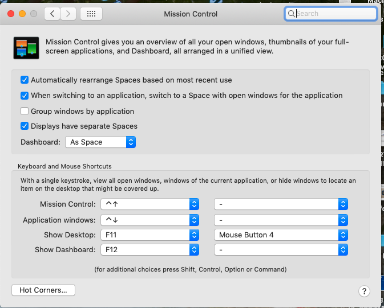
Task: Click the Mission Control: shortcut label
Action: 68,204
